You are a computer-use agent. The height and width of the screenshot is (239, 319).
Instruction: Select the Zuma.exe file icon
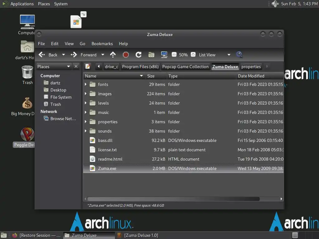(93, 168)
